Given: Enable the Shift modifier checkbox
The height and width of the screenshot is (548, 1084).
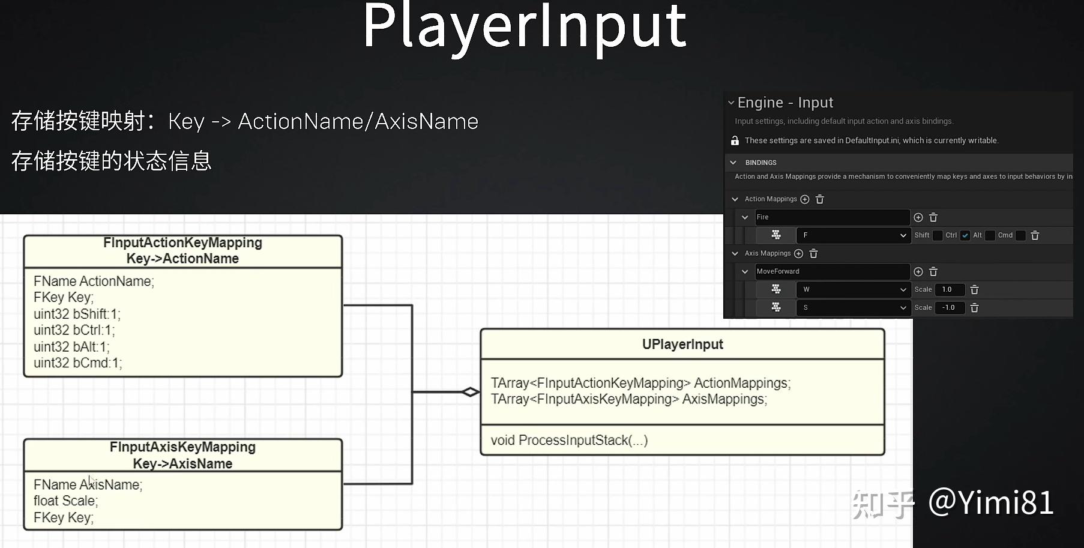Looking at the screenshot, I should tap(938, 235).
